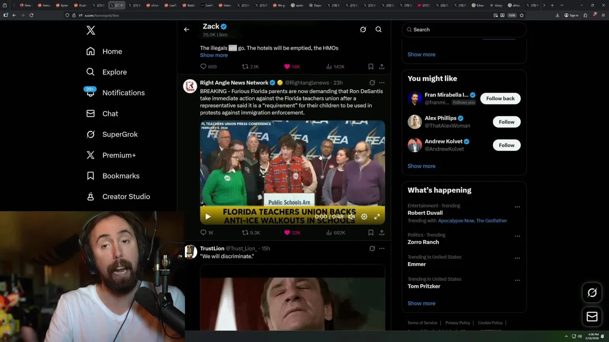The width and height of the screenshot is (609, 342).
Task: Click search icon in Zack profile header
Action: click(x=379, y=29)
